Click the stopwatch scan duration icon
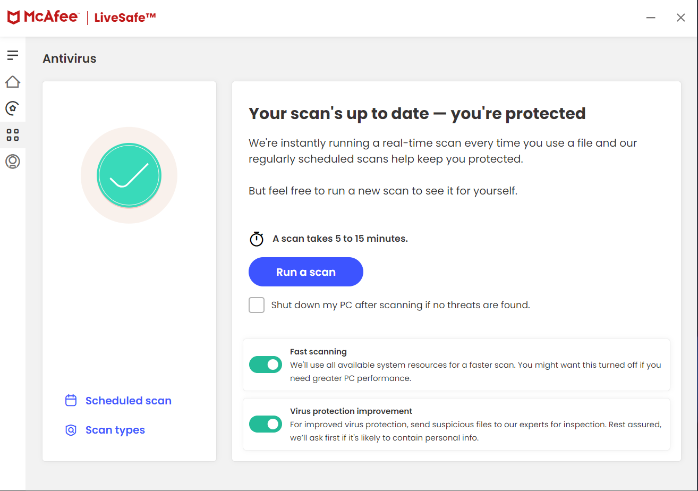698x491 pixels. (x=257, y=239)
